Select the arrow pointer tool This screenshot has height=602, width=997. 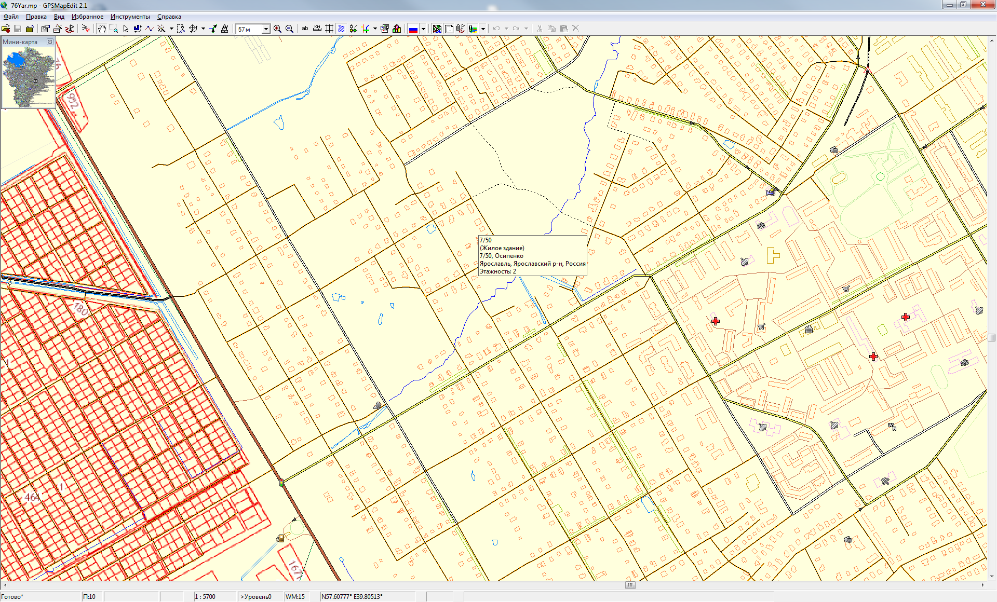[x=126, y=29]
